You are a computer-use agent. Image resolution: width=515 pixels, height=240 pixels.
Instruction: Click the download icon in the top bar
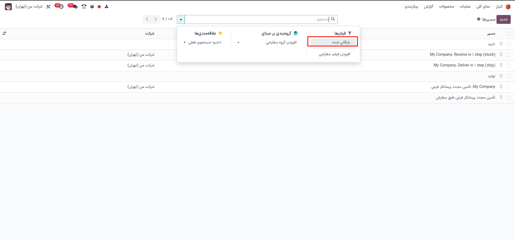107,7
